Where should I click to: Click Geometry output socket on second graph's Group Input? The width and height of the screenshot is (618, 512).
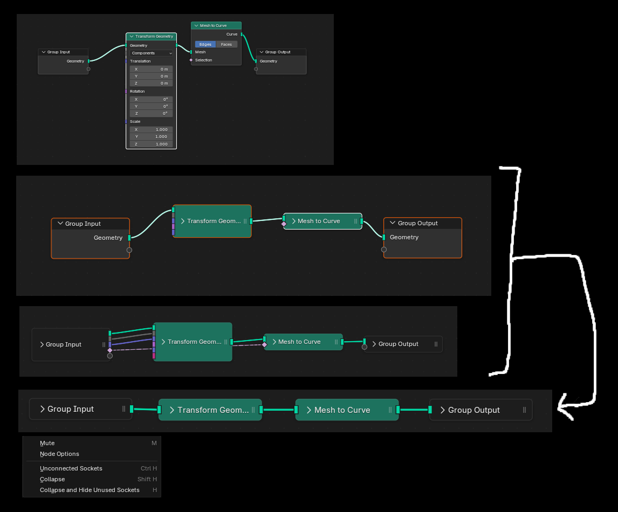129,238
